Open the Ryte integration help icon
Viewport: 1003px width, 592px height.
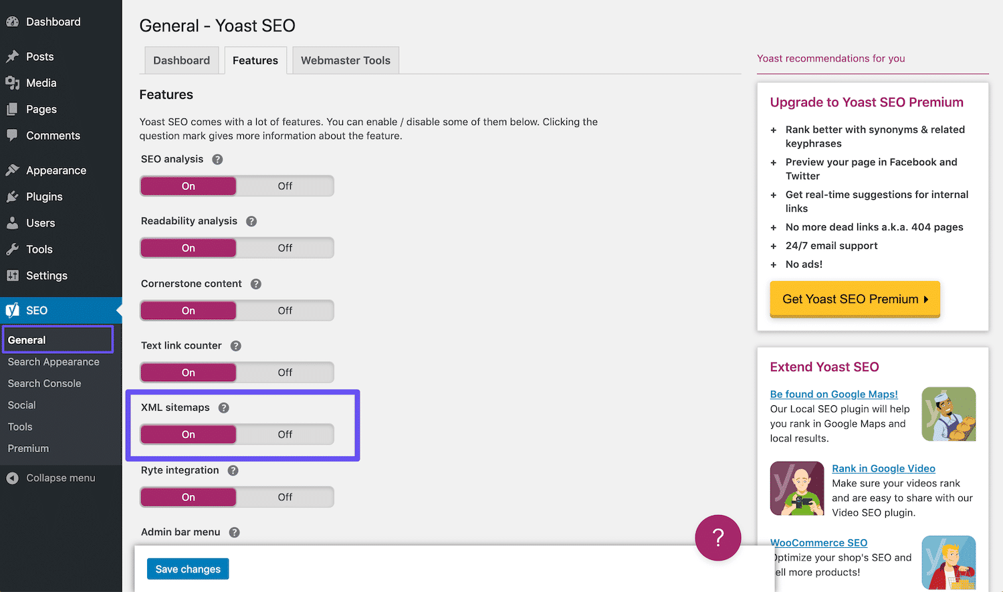(x=233, y=470)
